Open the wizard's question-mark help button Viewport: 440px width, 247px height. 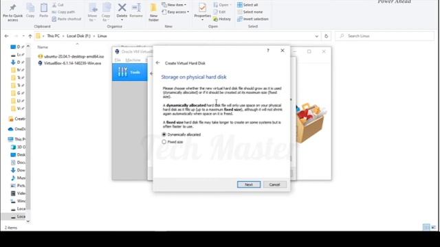[x=268, y=50]
